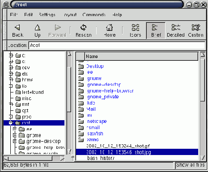
Task: Go back with the Back arrow icon
Action: pyautogui.click(x=17, y=28)
